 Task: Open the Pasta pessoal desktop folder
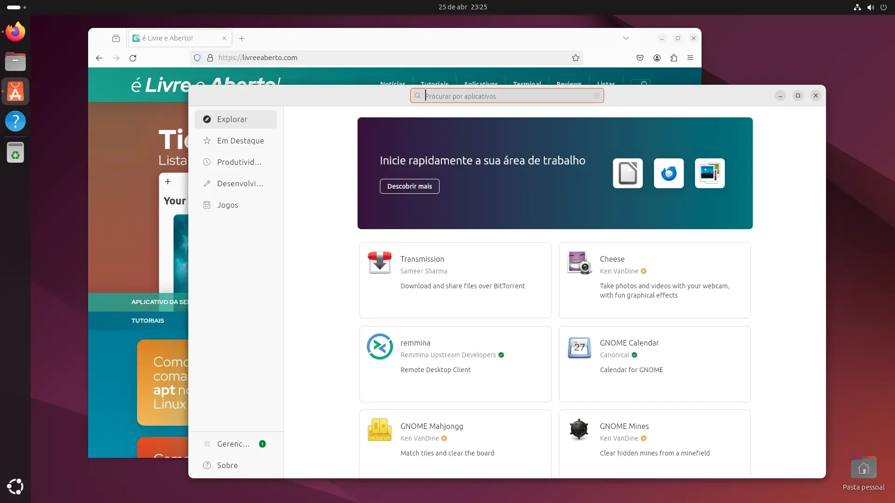863,473
